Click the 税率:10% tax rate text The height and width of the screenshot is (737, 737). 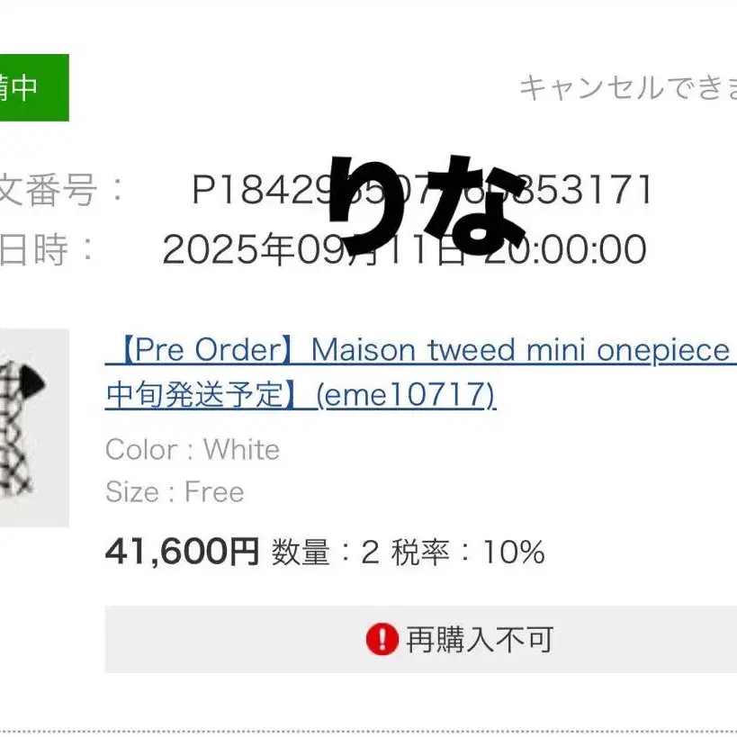(x=468, y=553)
